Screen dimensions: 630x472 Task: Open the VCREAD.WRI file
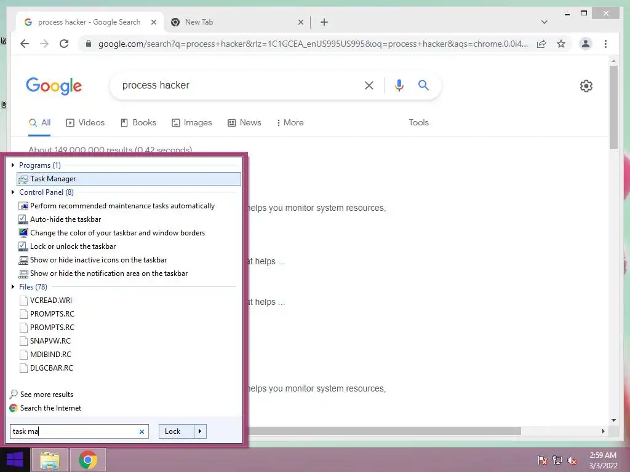point(50,300)
